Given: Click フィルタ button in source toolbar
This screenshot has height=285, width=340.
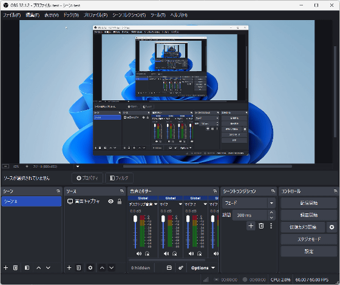Looking at the screenshot, I should [119, 178].
